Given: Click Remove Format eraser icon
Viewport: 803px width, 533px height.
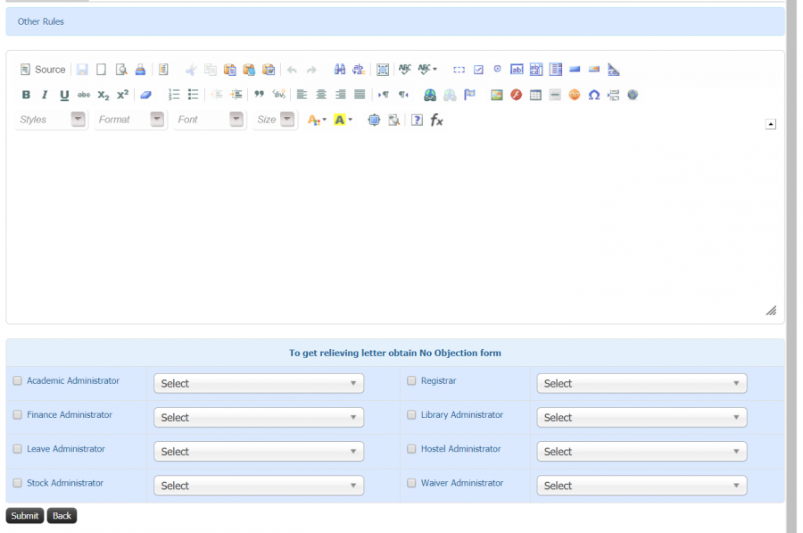Looking at the screenshot, I should click(146, 95).
